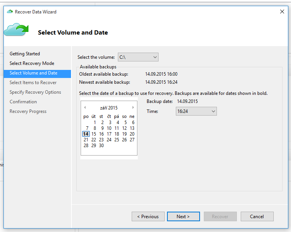Close the Recover Data Wizard window
The width and height of the screenshot is (291, 232).
(282, 12)
